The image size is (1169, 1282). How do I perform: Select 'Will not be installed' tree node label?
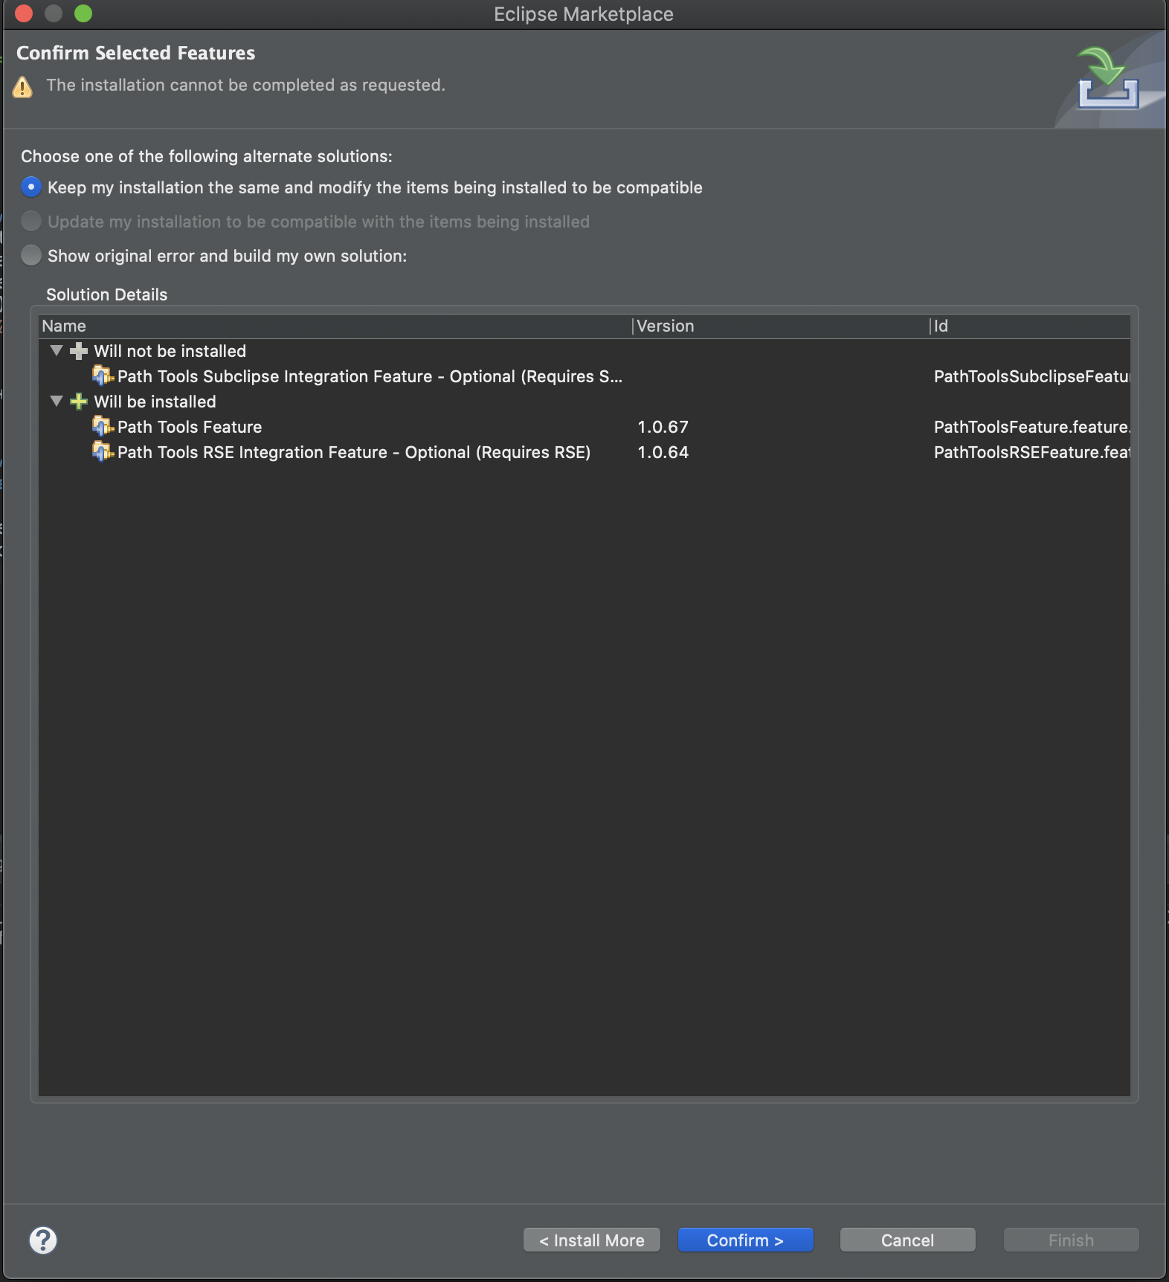(170, 351)
